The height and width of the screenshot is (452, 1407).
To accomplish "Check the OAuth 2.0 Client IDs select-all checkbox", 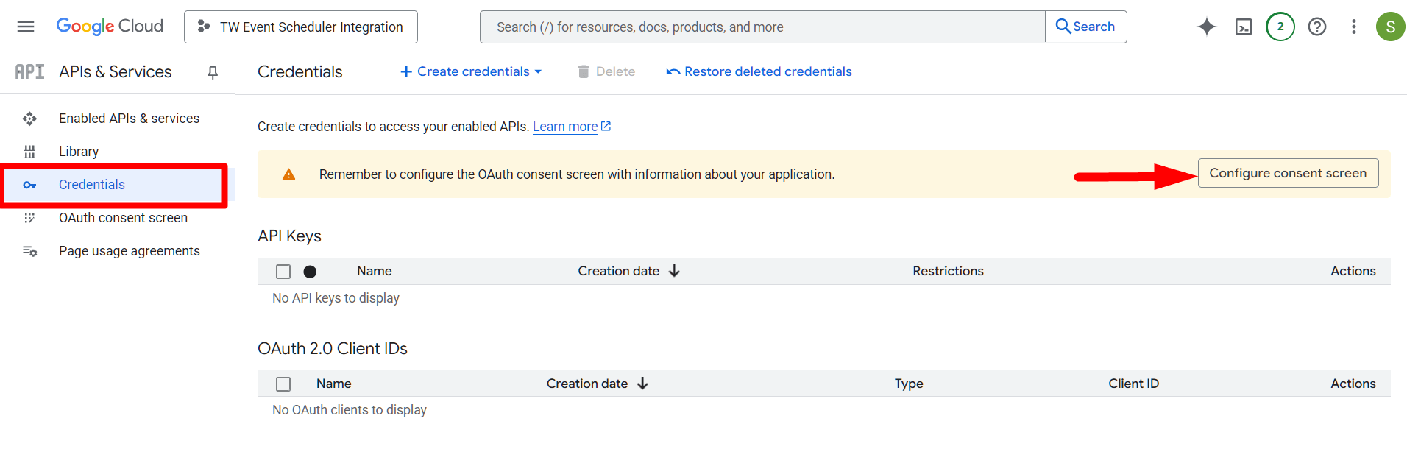I will 283,384.
